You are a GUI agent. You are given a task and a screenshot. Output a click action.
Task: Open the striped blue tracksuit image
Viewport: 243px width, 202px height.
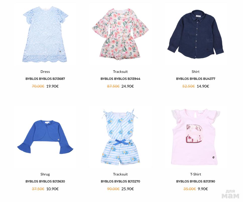pos(120,137)
